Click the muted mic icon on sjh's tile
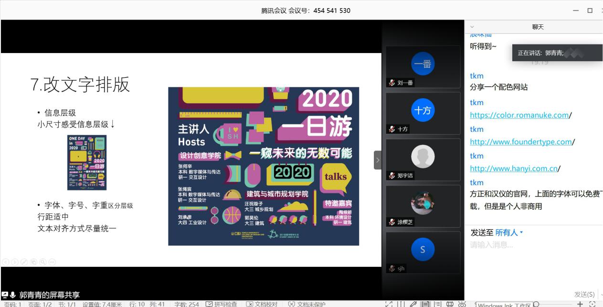Image resolution: width=603 pixels, height=307 pixels. (392, 268)
